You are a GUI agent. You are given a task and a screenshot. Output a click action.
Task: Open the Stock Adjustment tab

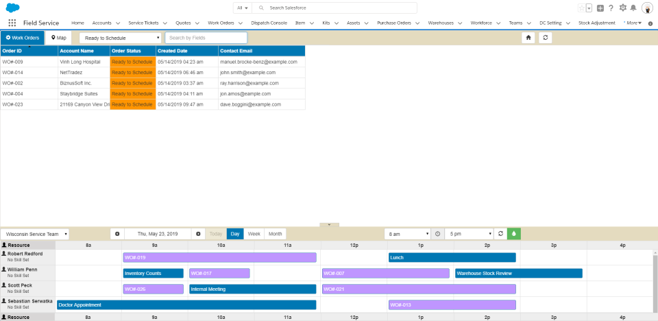[597, 23]
